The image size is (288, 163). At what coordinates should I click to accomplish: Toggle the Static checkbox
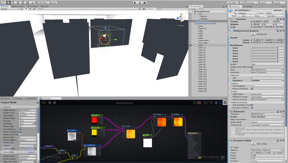[x=275, y=10]
